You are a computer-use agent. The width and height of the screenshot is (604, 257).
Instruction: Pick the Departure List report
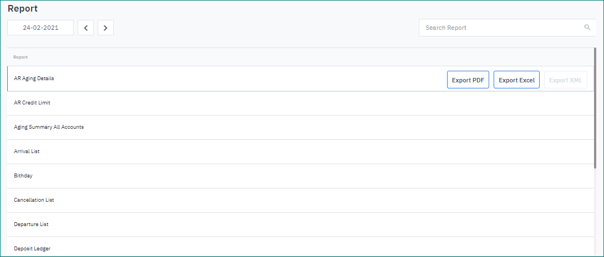click(31, 224)
